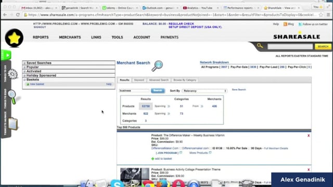Viewport: 333px width, 187px height.
Task: Click popup icon beside More Products
Action: (x=210, y=152)
